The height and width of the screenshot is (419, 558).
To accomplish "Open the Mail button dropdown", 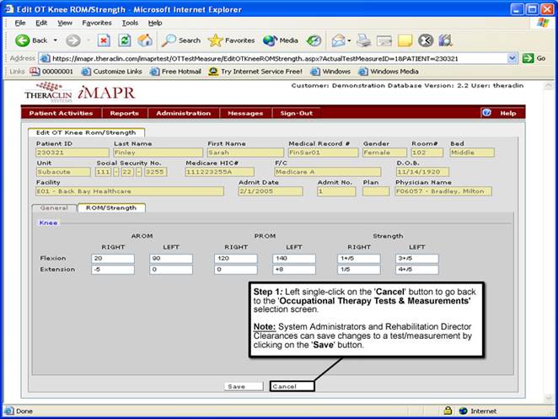I will tap(347, 40).
